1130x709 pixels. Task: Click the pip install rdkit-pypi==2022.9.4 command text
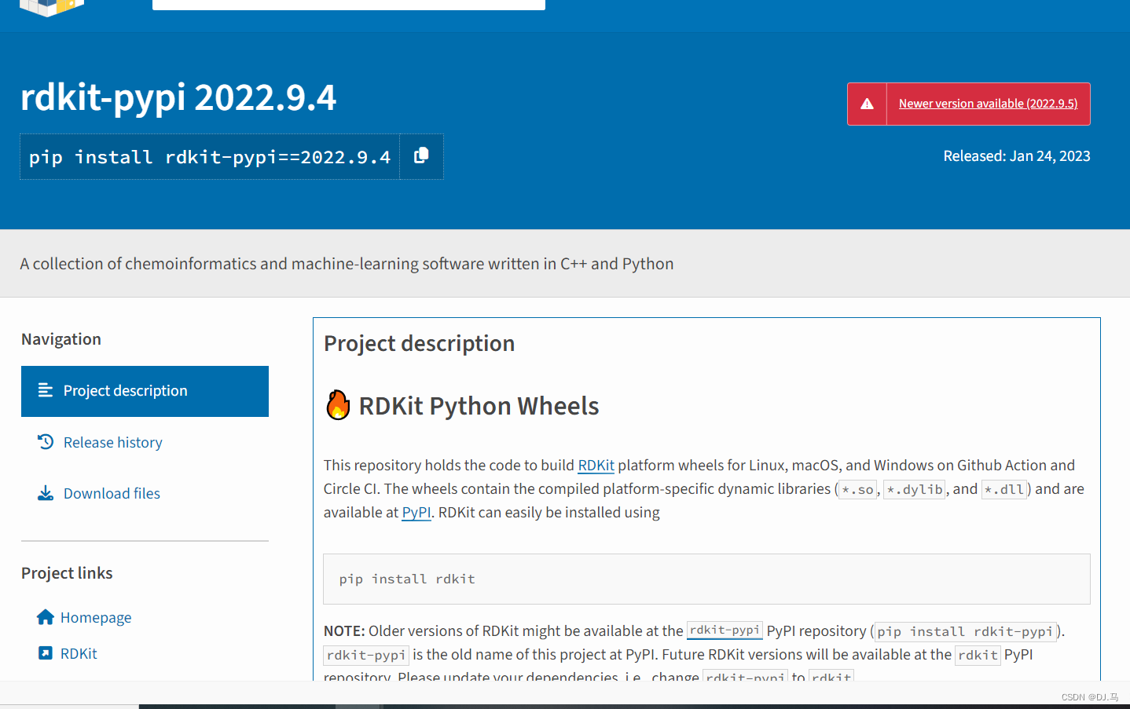[x=210, y=158]
